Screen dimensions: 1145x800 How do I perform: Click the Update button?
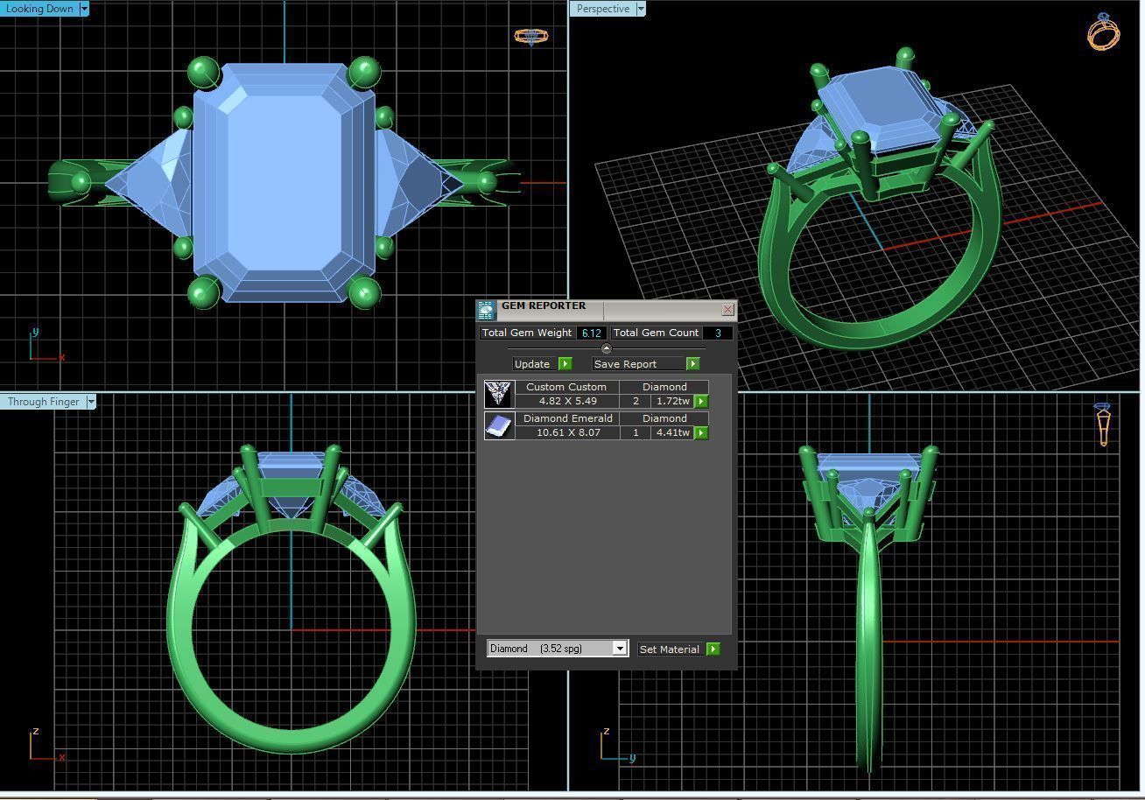(x=532, y=364)
